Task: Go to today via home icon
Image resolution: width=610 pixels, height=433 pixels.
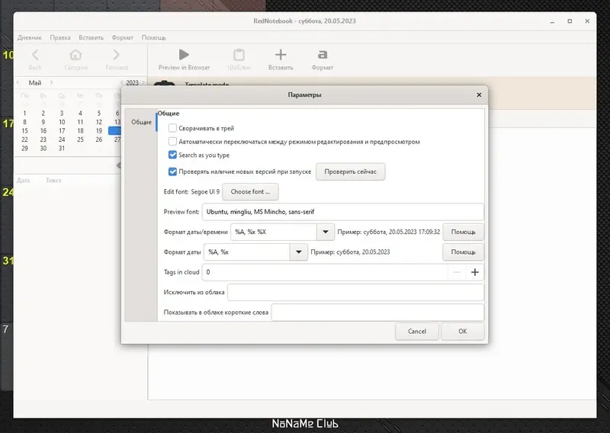Action: click(75, 55)
